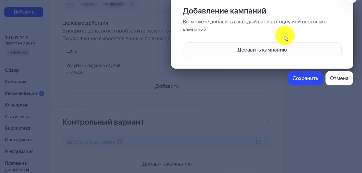Open the Обзор section
Viewport: 362px width, 173px height.
[x=12, y=70]
